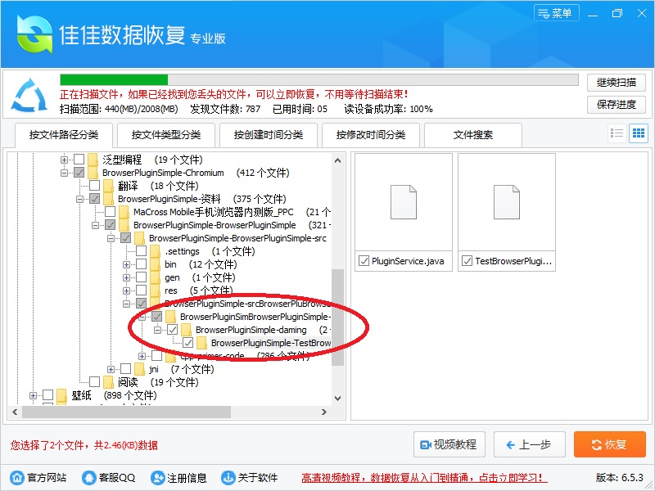This screenshot has height=491, width=655.
Task: Click the customer service QQ icon
Action: [89, 477]
